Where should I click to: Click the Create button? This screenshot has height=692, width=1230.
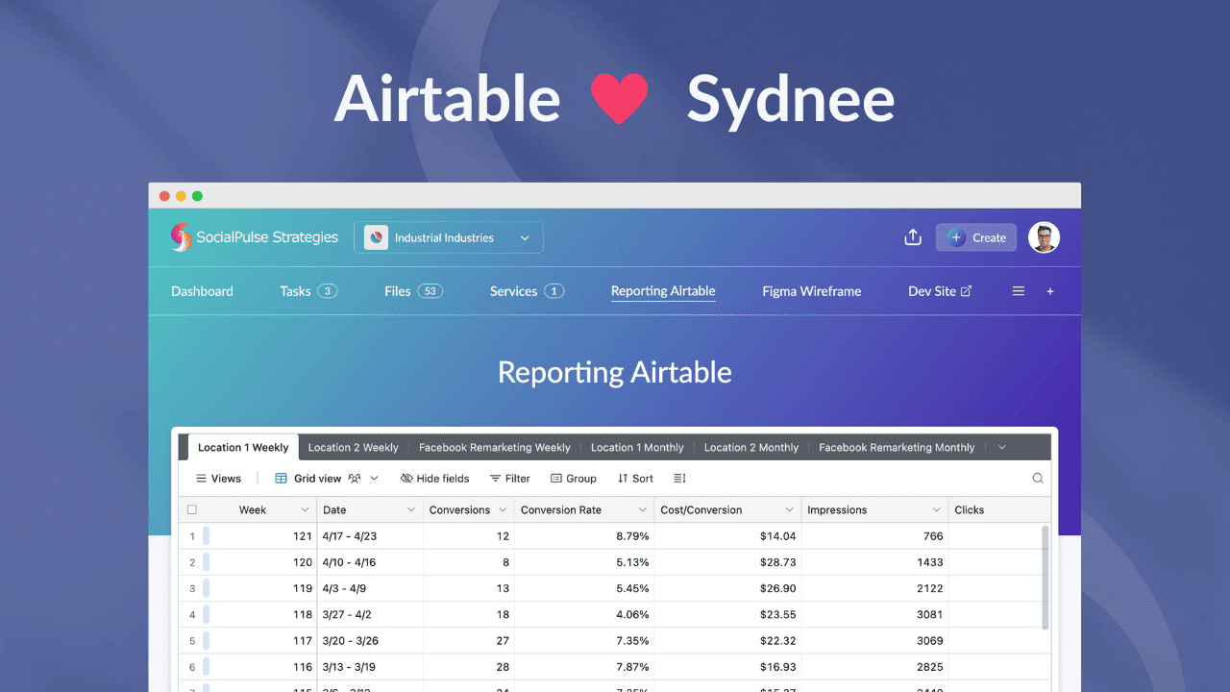975,236
